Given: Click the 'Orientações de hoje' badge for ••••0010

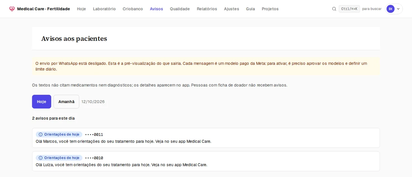Looking at the screenshot, I should pyautogui.click(x=59, y=158).
